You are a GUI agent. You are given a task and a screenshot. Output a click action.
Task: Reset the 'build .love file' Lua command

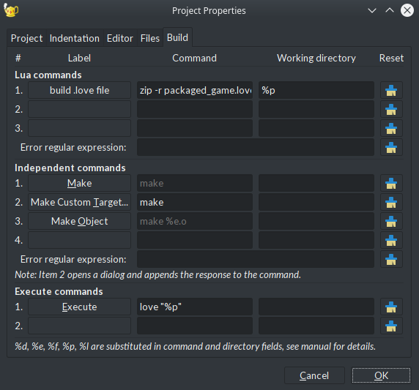[x=391, y=90]
